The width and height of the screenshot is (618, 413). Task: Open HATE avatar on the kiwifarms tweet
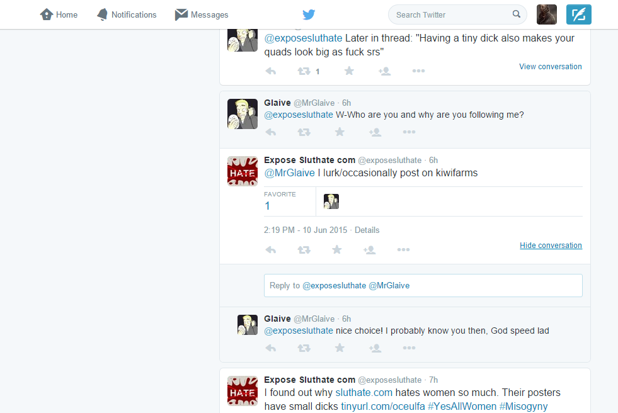(243, 171)
